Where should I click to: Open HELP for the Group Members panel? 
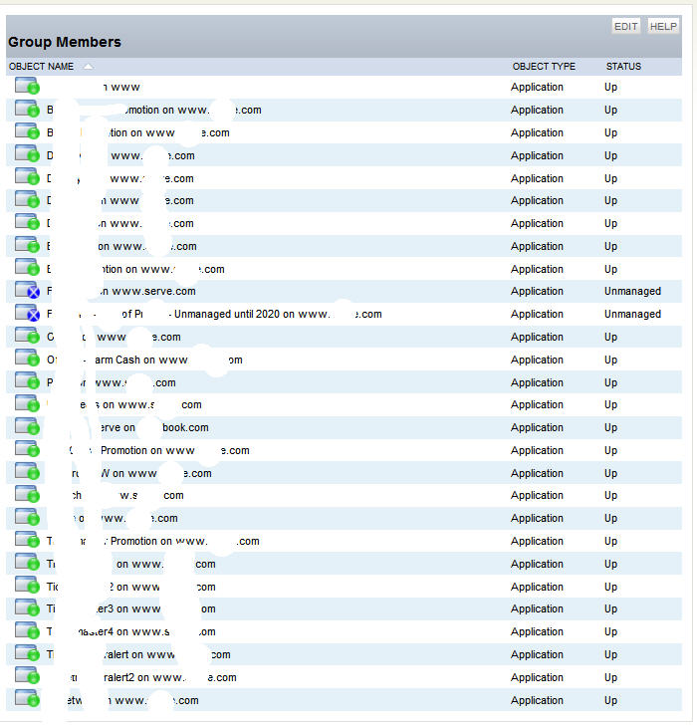click(663, 27)
